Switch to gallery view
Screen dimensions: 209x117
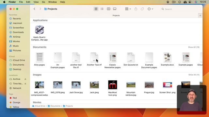click(115, 9)
